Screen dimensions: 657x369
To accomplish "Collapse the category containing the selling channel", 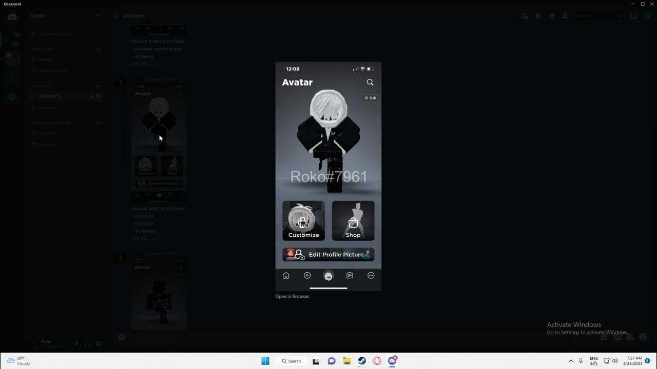I will pyautogui.click(x=50, y=123).
